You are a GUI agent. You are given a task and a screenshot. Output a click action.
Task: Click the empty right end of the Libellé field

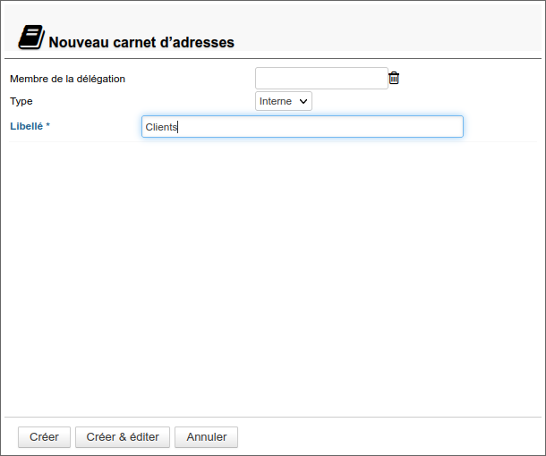(430, 127)
